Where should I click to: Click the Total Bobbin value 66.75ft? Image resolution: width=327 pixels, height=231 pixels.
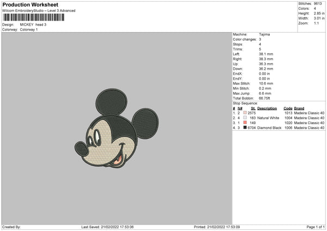pos(264,99)
